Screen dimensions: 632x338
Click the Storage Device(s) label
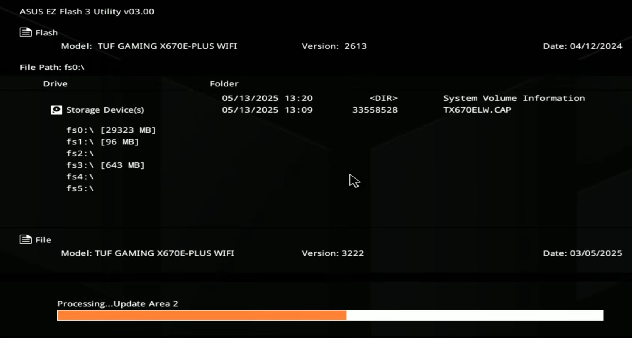[105, 110]
